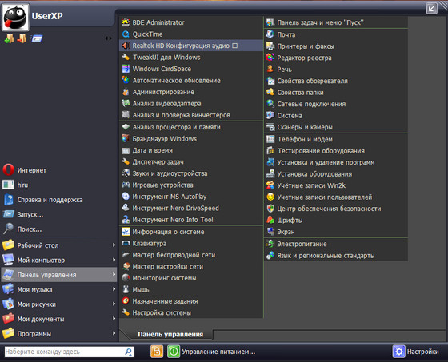The image size is (448, 362).
Task: Click the UserXP avatar picture
Action: pyautogui.click(x=15, y=17)
